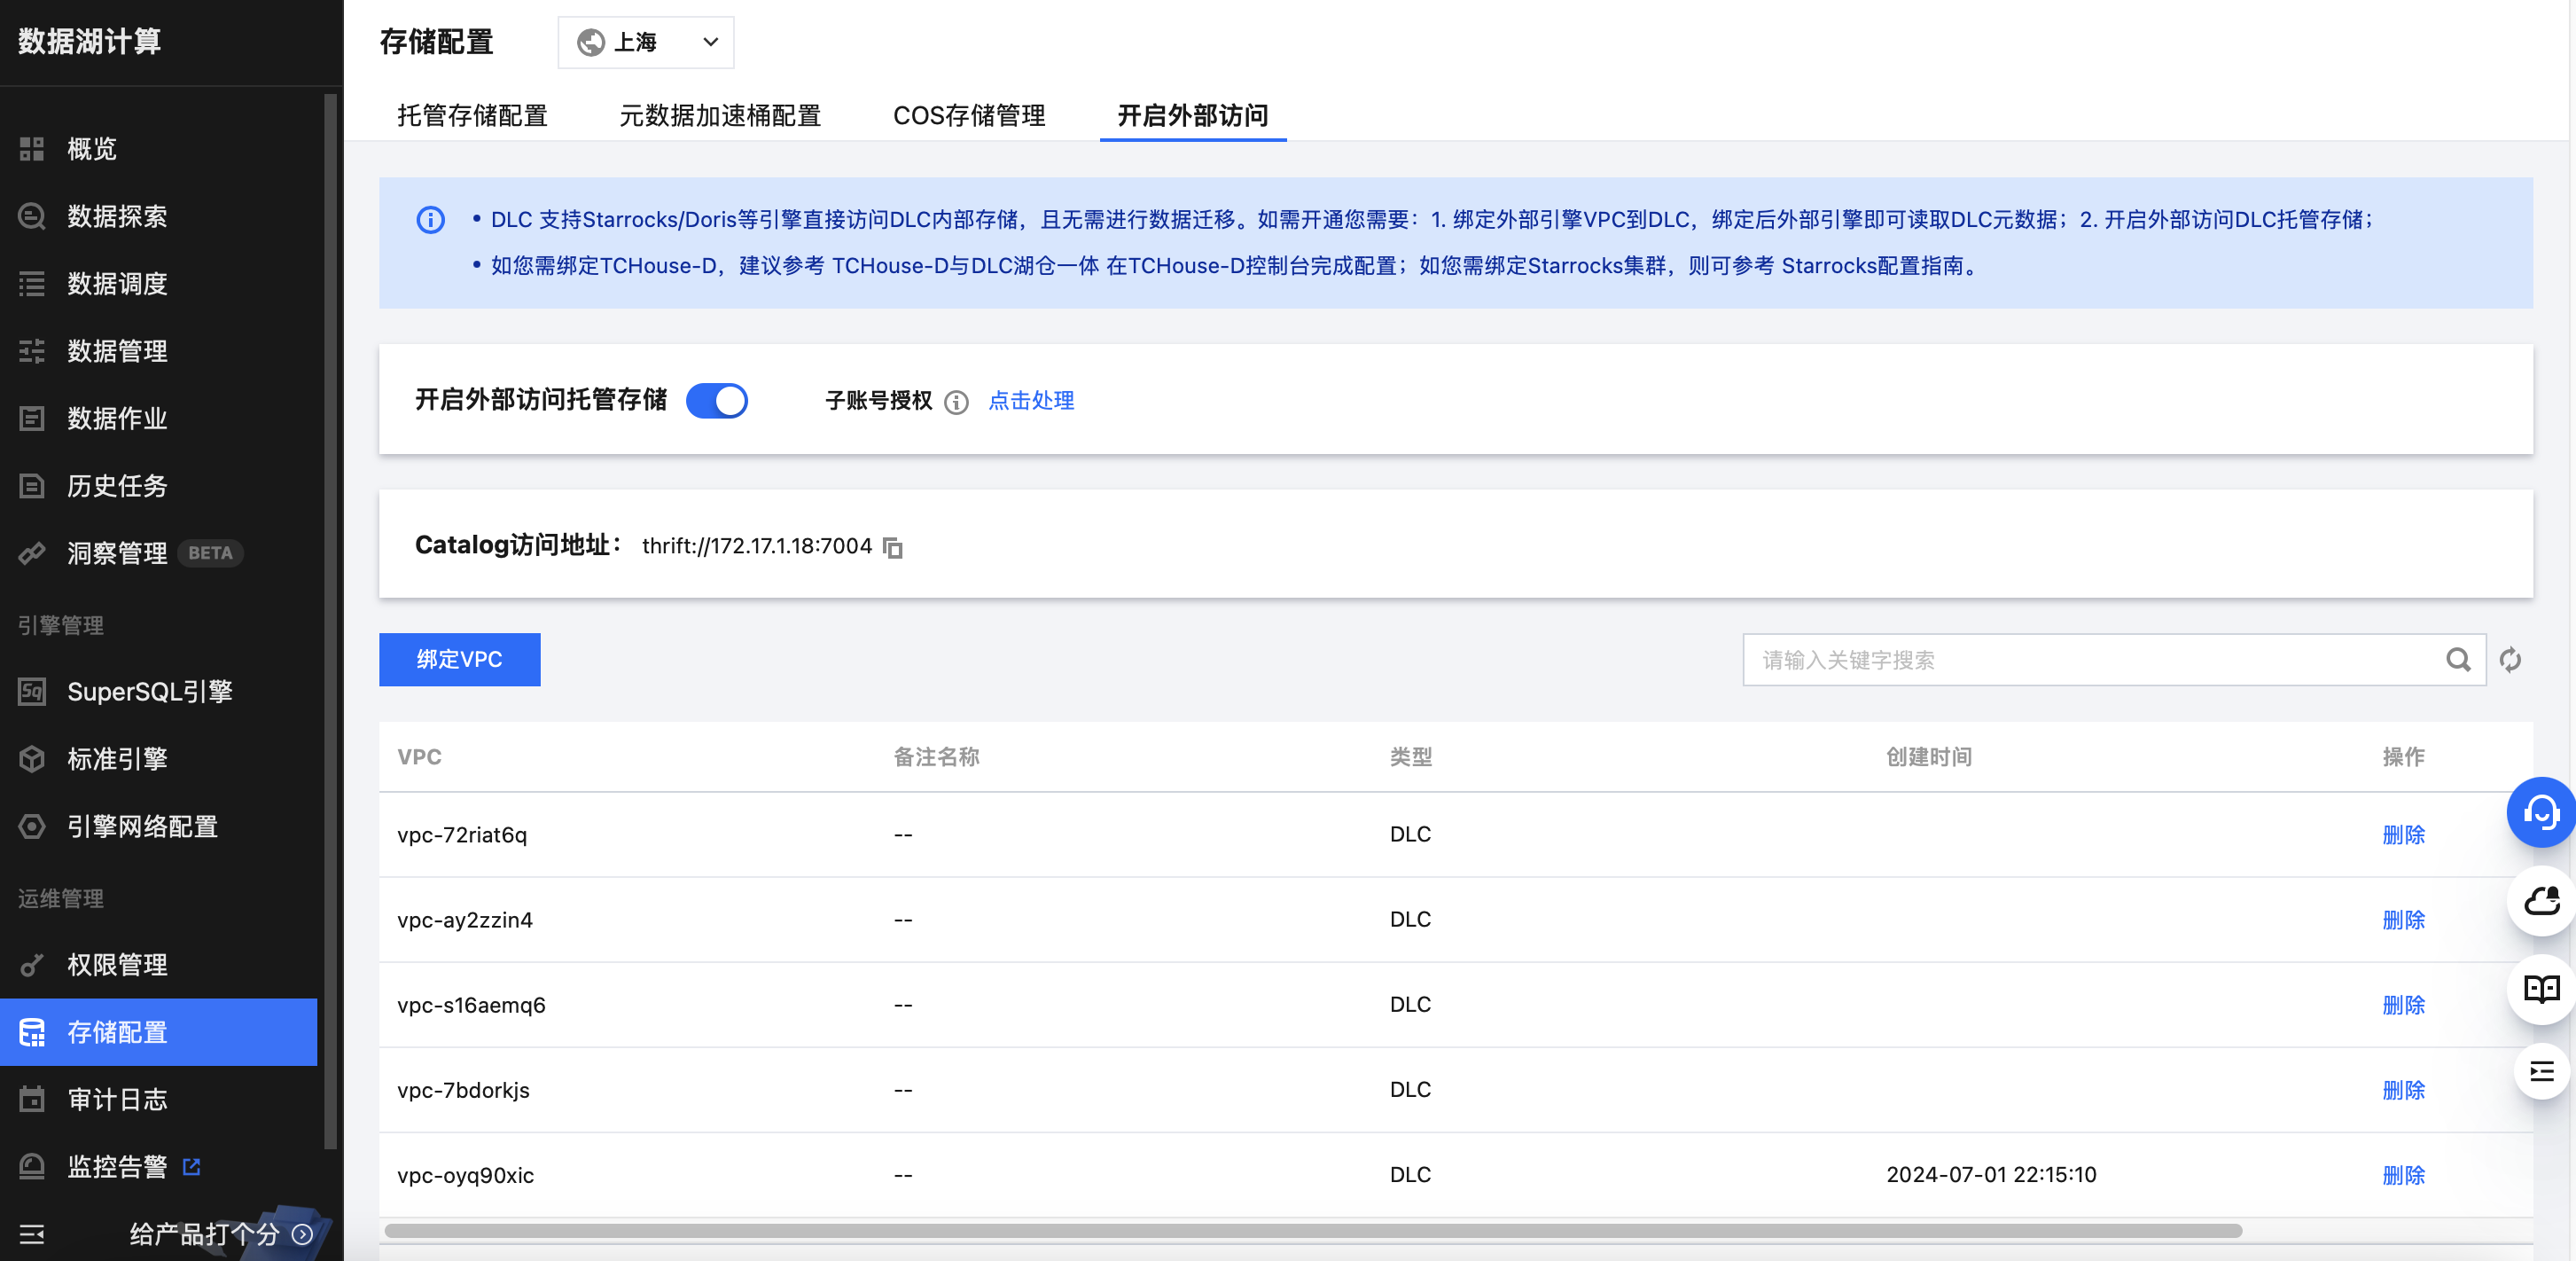Delete vpc-72riat6q row

click(2402, 835)
